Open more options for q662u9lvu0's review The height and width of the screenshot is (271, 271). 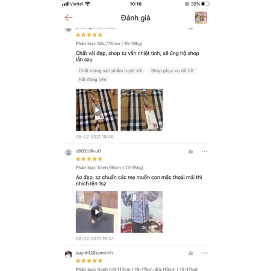tap(205, 151)
